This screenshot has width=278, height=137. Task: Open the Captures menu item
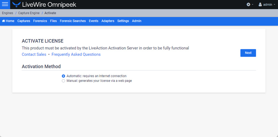click(24, 21)
